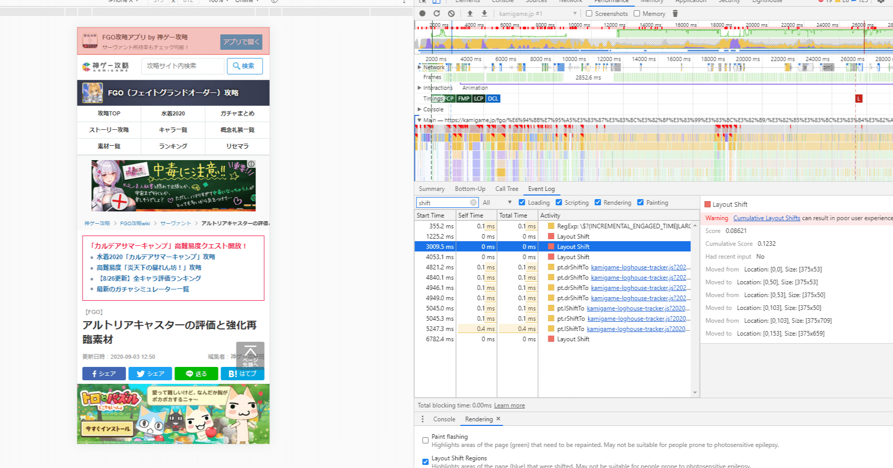Save the profile via download icon
Viewport: 893px width, 468px height.
[484, 13]
